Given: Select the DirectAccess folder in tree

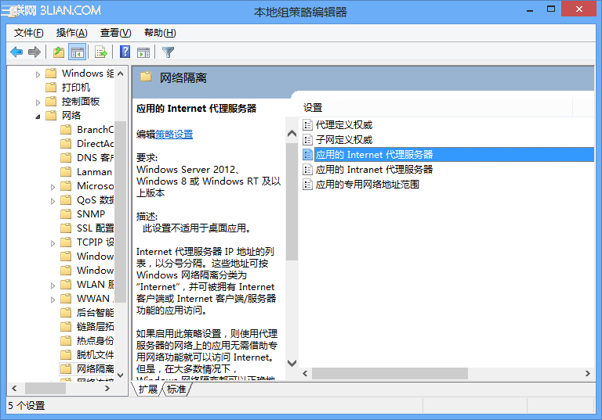Looking at the screenshot, I should 95,144.
